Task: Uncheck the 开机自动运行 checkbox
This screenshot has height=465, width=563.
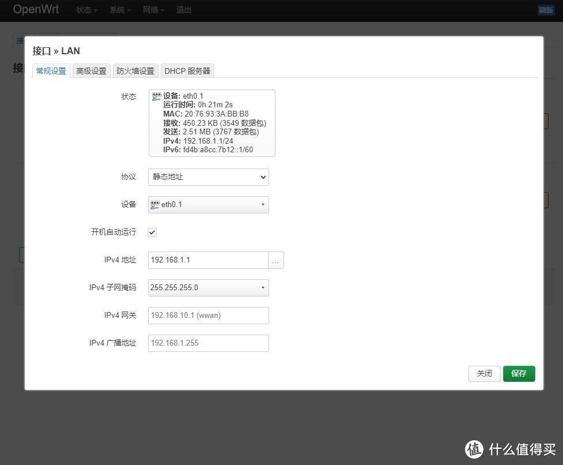Action: (152, 232)
